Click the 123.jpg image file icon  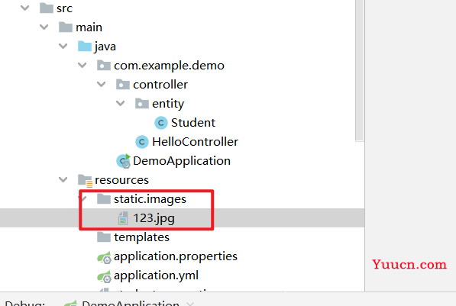pyautogui.click(x=123, y=218)
